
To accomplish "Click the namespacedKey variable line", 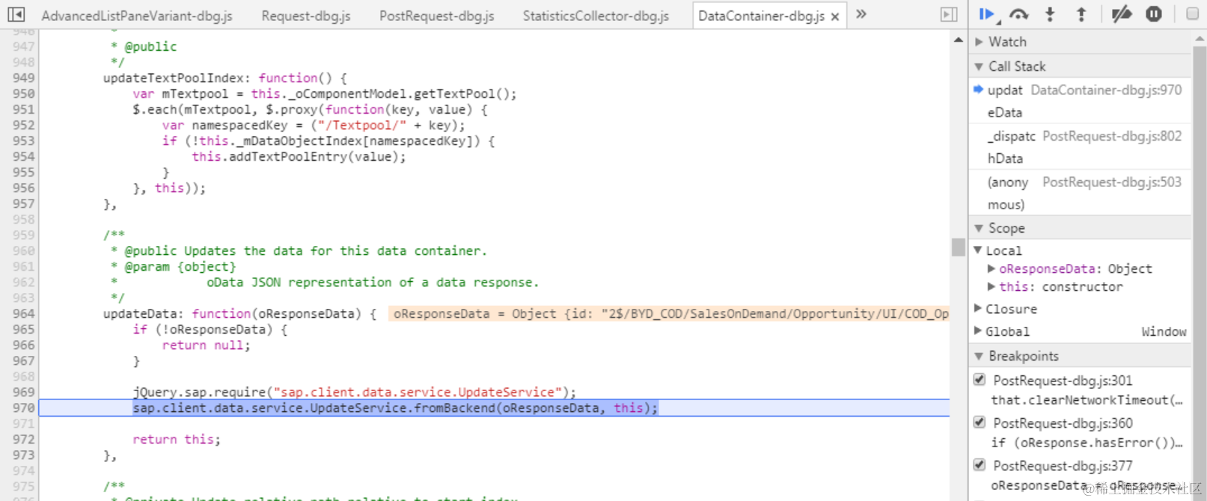I will [x=314, y=125].
